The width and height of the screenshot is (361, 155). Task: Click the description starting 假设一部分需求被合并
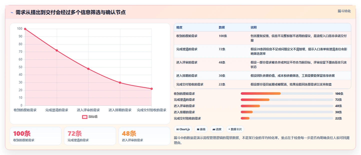299,65
